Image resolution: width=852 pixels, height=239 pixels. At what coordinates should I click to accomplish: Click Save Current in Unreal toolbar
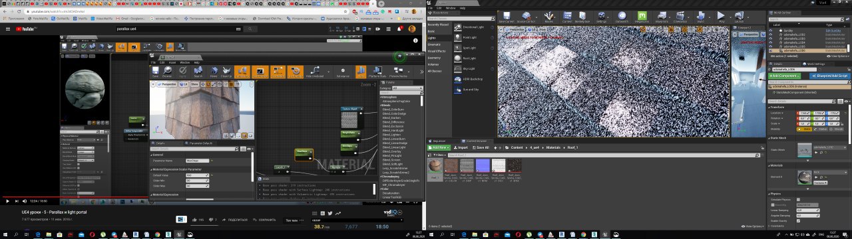(507, 17)
